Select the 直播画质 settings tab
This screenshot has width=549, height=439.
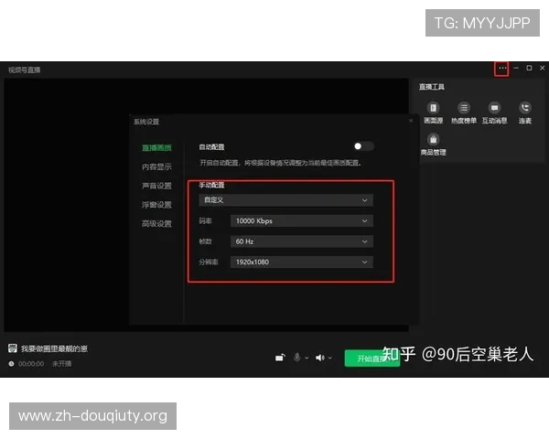(x=156, y=148)
